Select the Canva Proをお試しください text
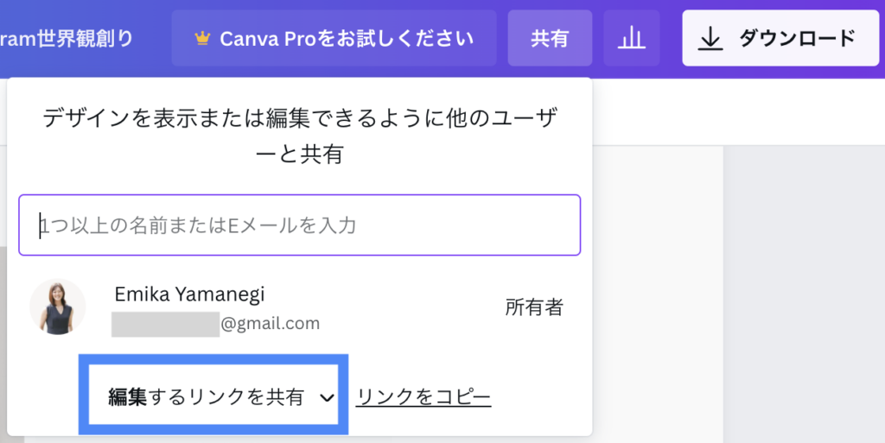The height and width of the screenshot is (443, 885). (x=347, y=38)
